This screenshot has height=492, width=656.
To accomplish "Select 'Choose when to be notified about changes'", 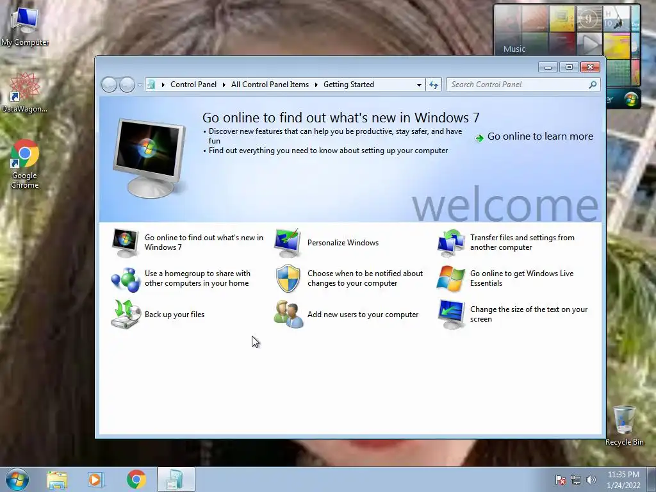I will pyautogui.click(x=365, y=278).
